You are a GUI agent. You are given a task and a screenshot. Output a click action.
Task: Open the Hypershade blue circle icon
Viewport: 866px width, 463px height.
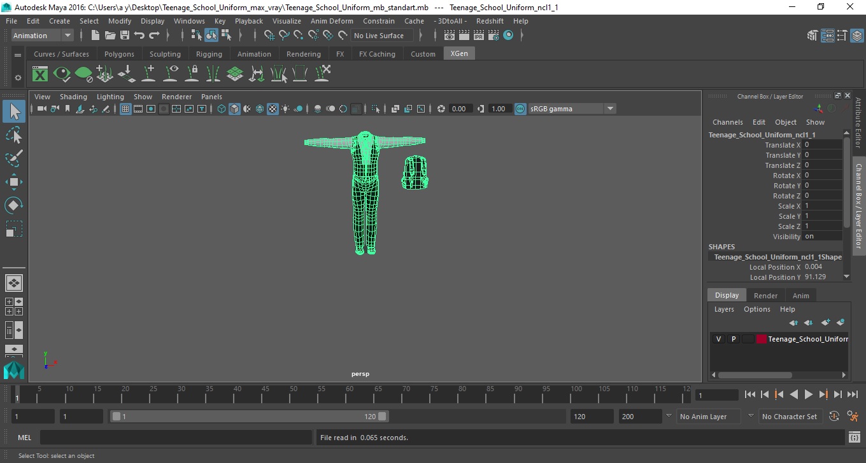tap(508, 36)
